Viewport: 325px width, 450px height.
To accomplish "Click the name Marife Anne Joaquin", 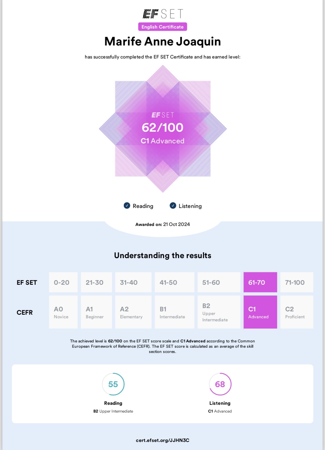I will [x=162, y=42].
